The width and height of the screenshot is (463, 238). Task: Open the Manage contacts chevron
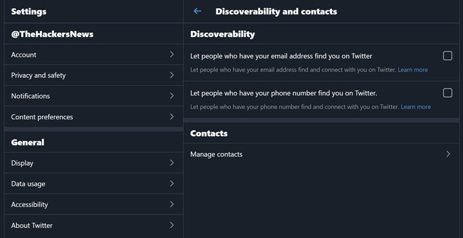click(x=448, y=154)
